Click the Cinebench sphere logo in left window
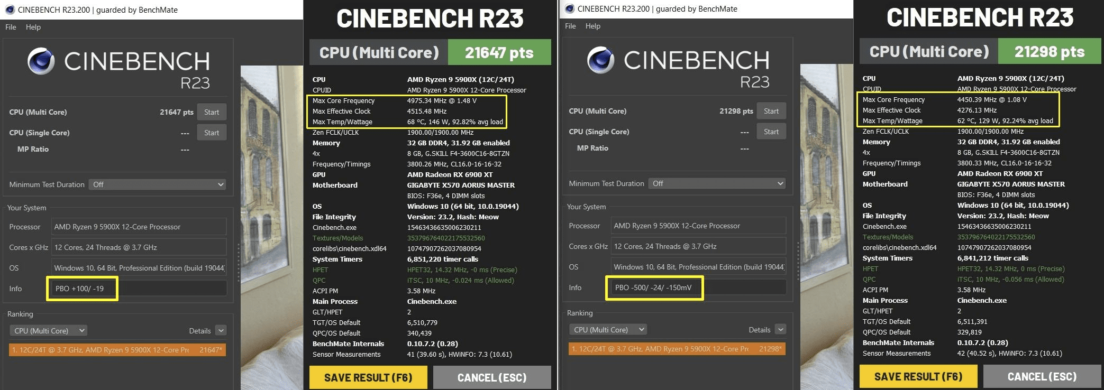Screen dimensions: 1104x390 click(x=41, y=61)
